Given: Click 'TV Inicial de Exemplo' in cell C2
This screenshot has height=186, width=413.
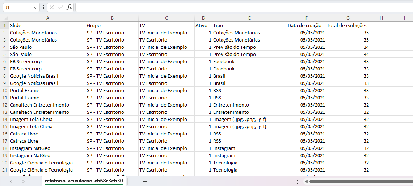Looking at the screenshot, I should click(163, 33).
